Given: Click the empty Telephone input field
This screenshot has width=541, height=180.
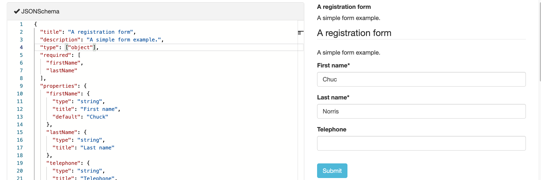Looking at the screenshot, I should [x=421, y=143].
